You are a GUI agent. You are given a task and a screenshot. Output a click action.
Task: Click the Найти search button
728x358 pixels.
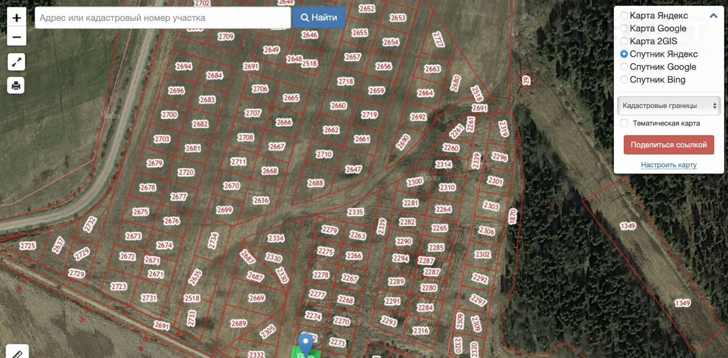click(x=318, y=18)
